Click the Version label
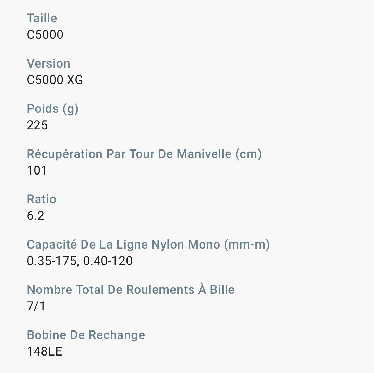374x373 pixels. (48, 63)
